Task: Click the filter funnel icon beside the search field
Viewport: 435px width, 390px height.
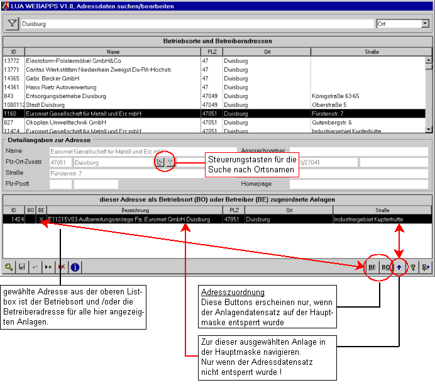Action: tap(12, 23)
